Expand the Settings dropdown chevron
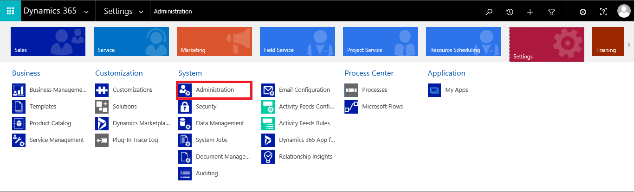 (141, 13)
